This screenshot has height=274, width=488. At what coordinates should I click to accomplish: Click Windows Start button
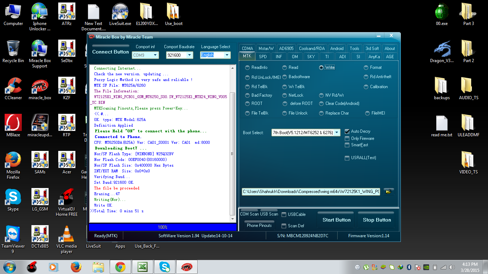coord(9,267)
